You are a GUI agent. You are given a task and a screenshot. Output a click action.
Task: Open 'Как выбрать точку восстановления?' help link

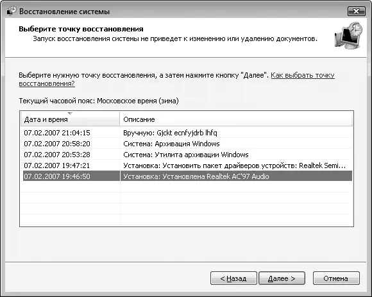click(x=303, y=75)
